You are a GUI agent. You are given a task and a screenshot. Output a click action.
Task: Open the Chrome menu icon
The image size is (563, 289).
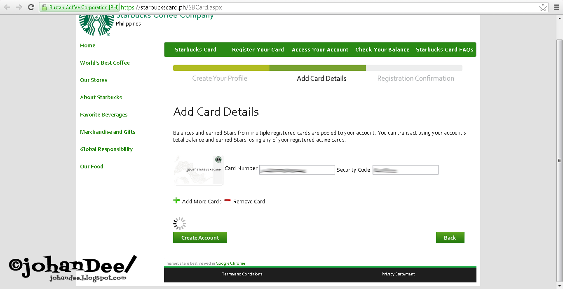tap(556, 7)
